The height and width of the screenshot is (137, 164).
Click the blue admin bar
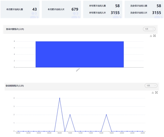[80, 54]
